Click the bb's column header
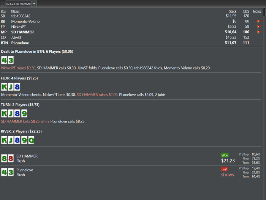The image size is (266, 200). pyautogui.click(x=246, y=11)
